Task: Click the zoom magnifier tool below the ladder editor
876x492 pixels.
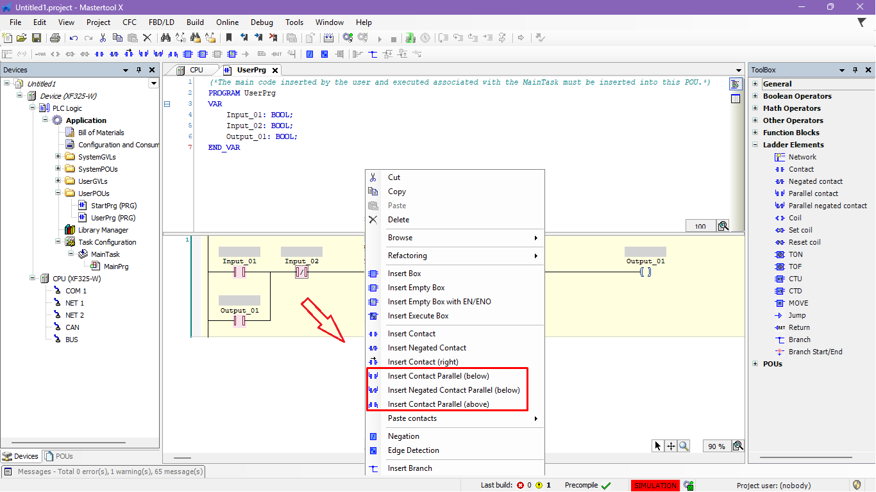Action: pyautogui.click(x=684, y=446)
